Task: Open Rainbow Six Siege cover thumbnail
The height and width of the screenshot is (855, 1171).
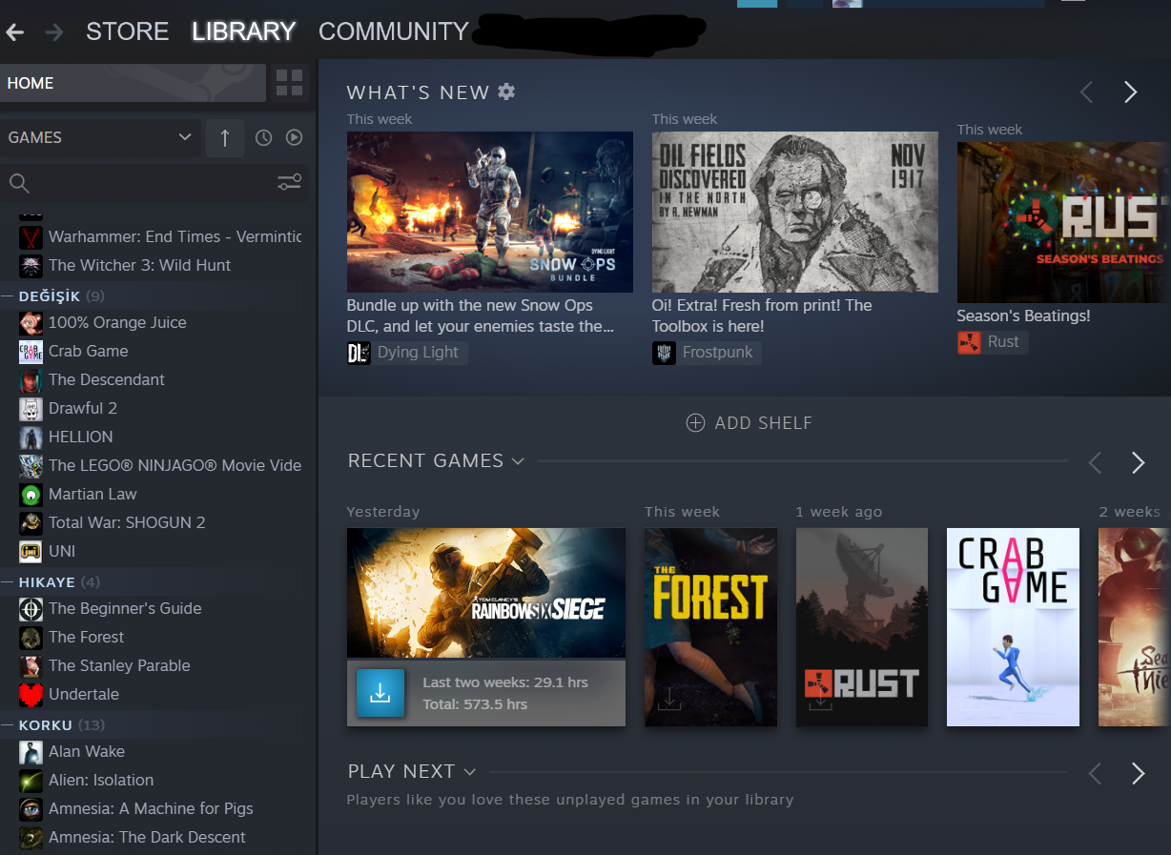Action: point(486,593)
